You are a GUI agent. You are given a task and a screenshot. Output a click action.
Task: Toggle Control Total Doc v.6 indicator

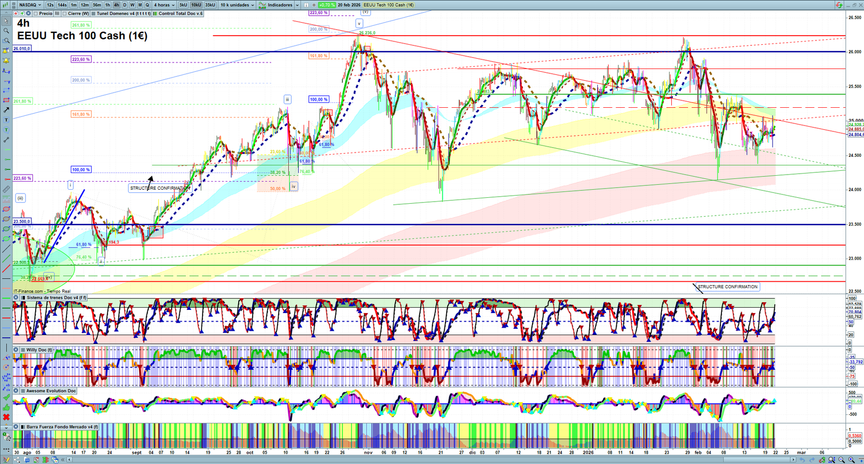tap(156, 13)
